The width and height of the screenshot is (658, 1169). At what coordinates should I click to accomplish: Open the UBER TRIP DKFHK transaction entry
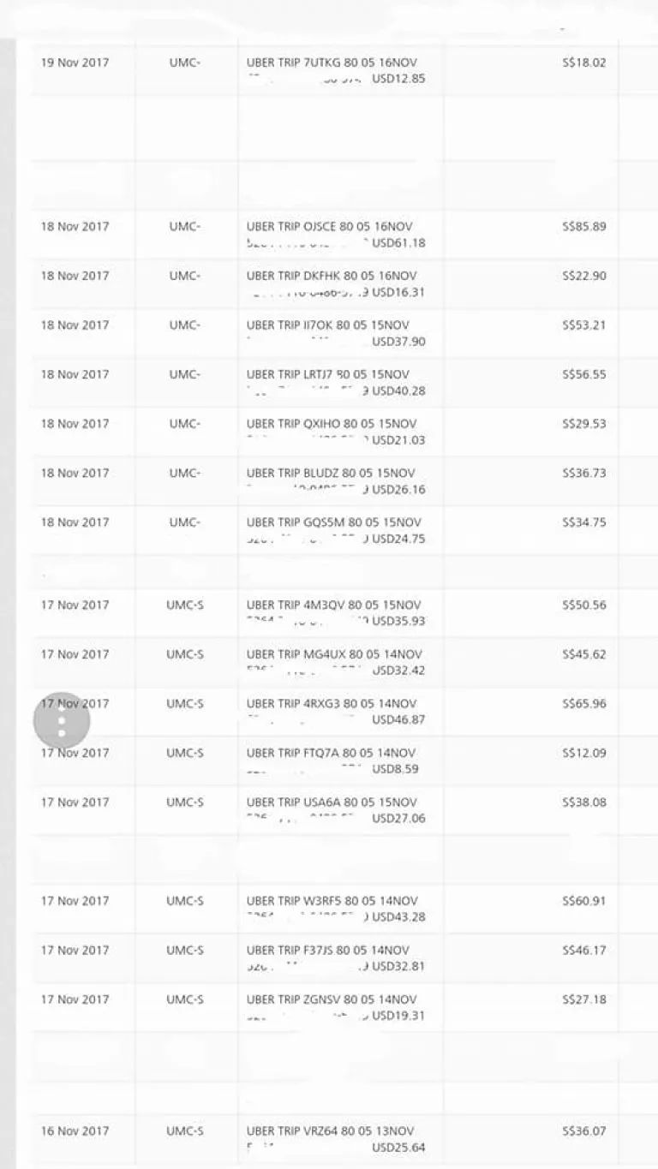pos(332,276)
